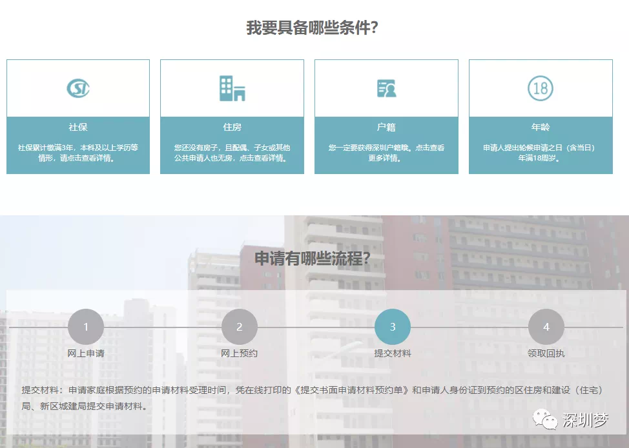View 社保 details description text

[78, 153]
